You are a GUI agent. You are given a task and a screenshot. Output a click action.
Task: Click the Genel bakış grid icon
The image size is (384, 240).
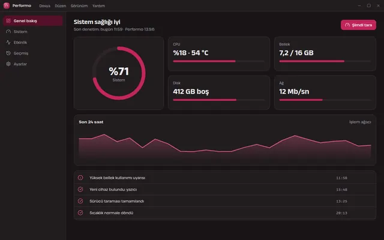[8, 21]
